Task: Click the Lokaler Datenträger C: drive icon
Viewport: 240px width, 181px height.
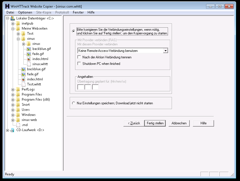Action: [13, 18]
